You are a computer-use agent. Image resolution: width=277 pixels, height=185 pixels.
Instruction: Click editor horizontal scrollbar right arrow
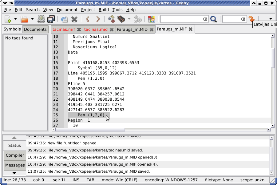[x=269, y=130]
